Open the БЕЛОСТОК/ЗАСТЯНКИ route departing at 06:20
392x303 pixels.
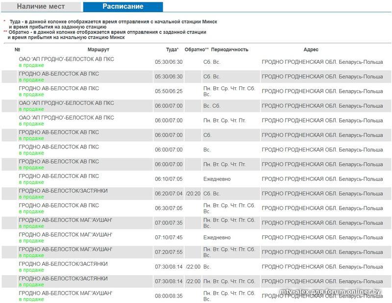[63, 191]
